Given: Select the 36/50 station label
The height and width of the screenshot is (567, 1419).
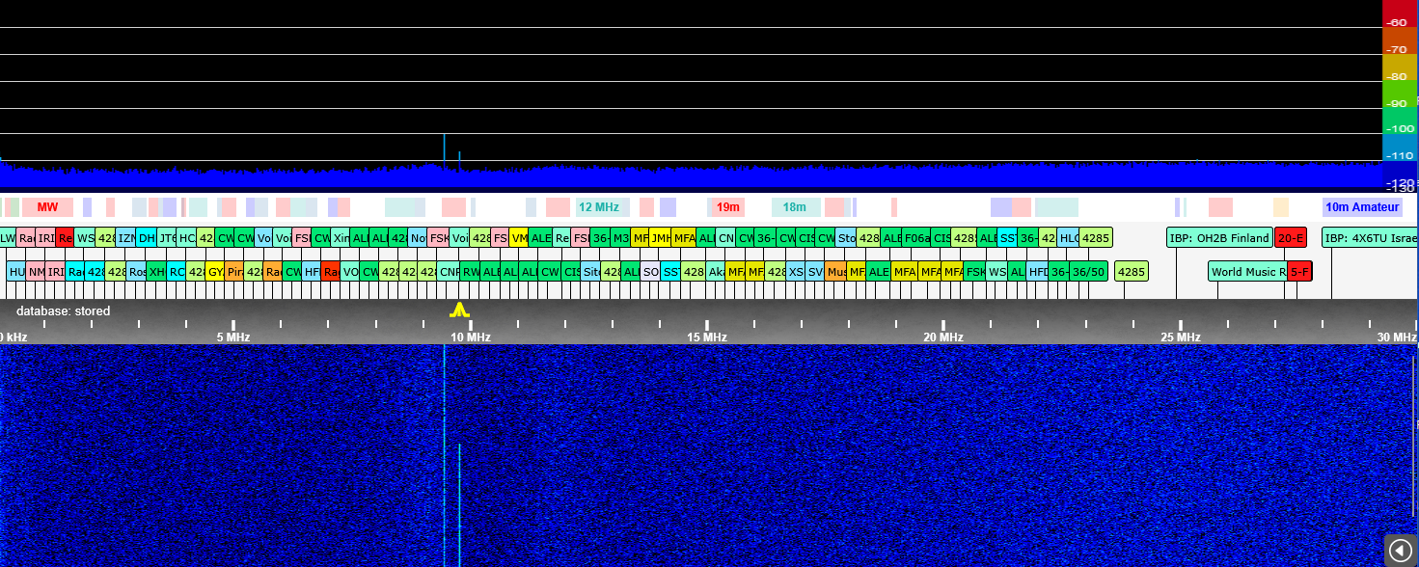Looking at the screenshot, I should tap(1088, 272).
